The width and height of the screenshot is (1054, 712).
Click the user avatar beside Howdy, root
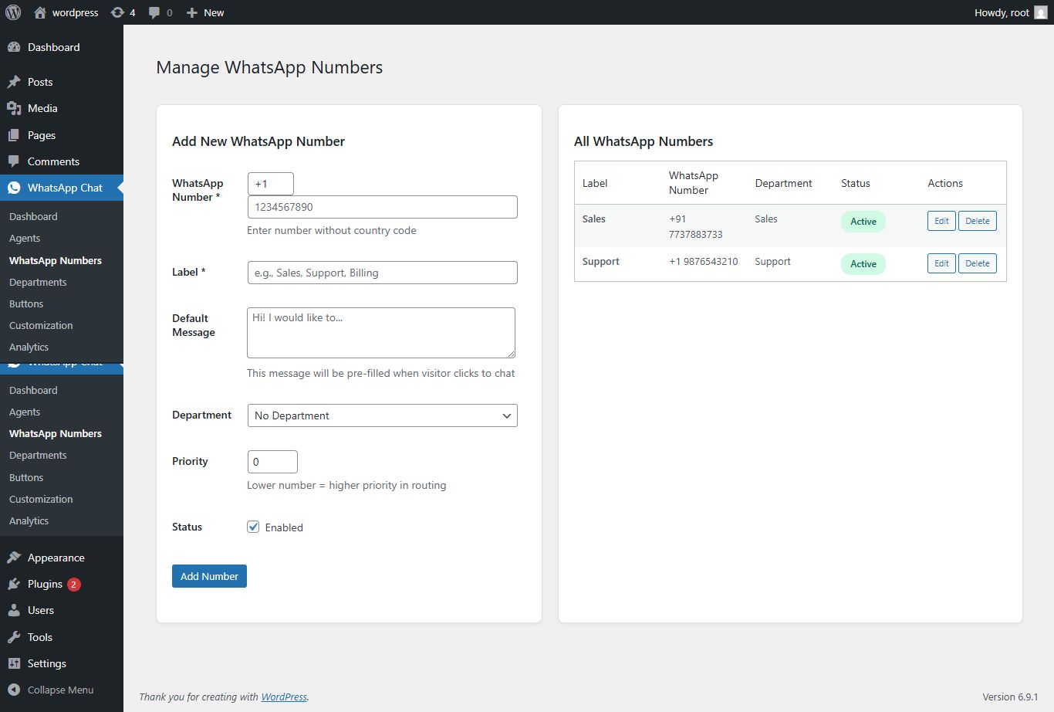(1040, 12)
